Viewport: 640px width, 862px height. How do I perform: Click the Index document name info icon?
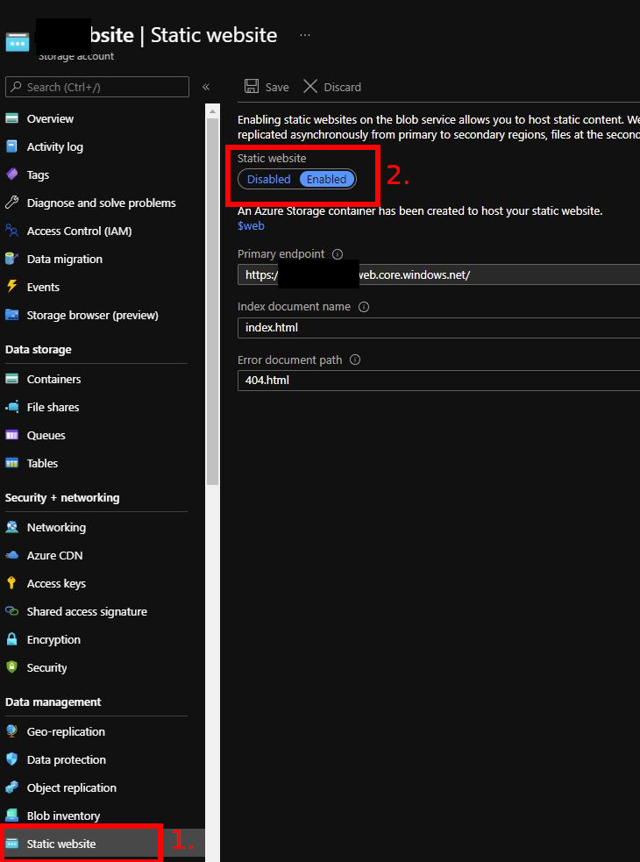pos(364,307)
